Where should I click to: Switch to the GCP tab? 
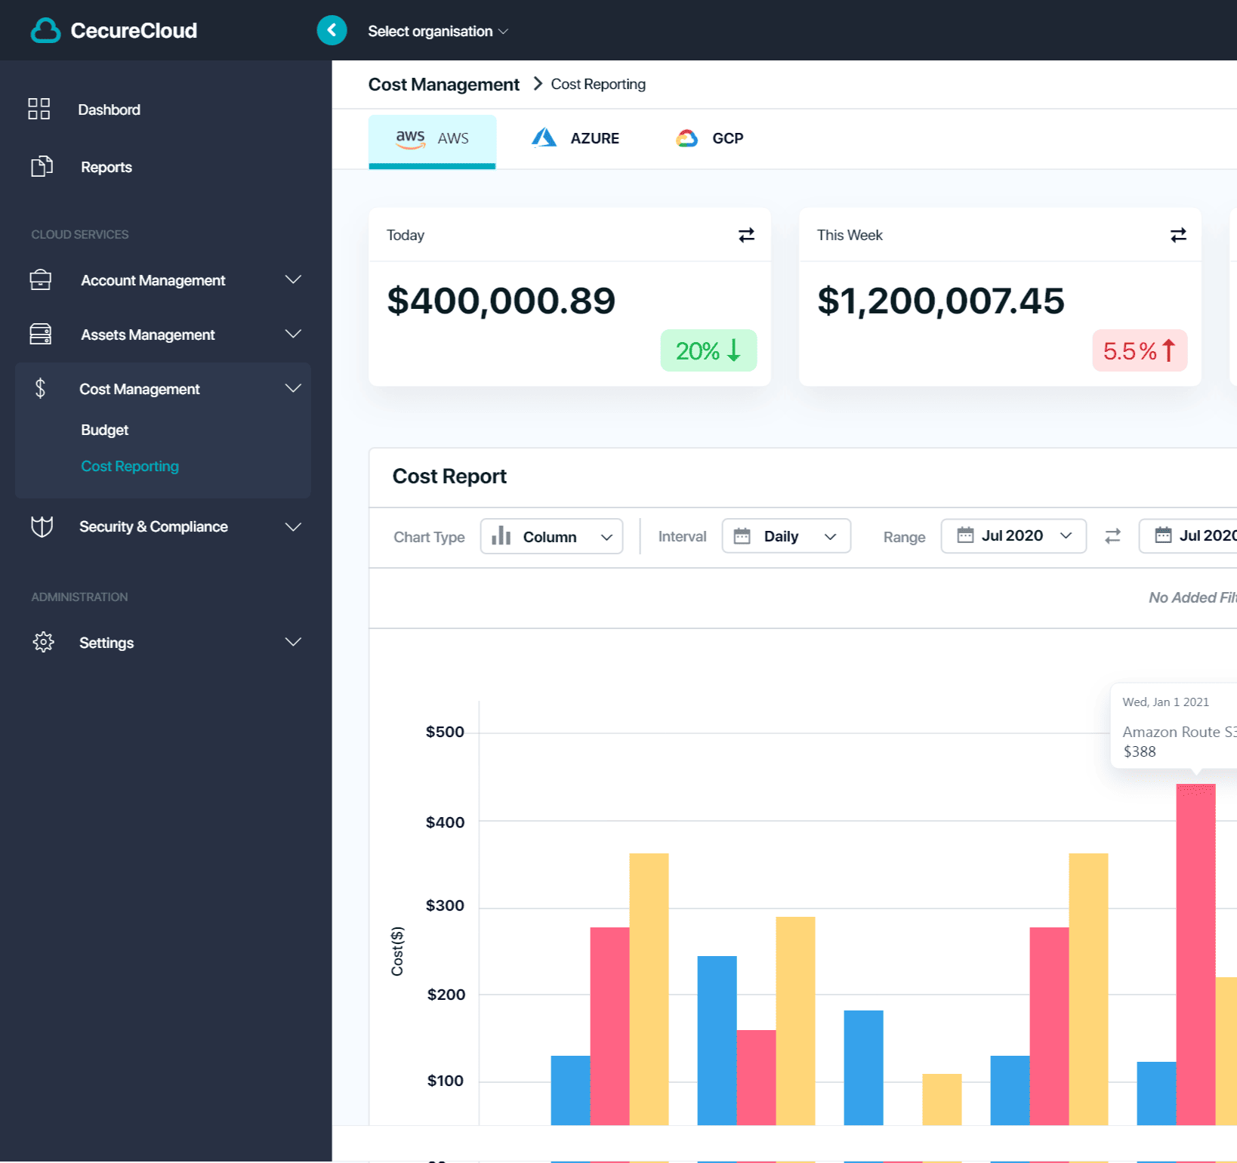[710, 138]
